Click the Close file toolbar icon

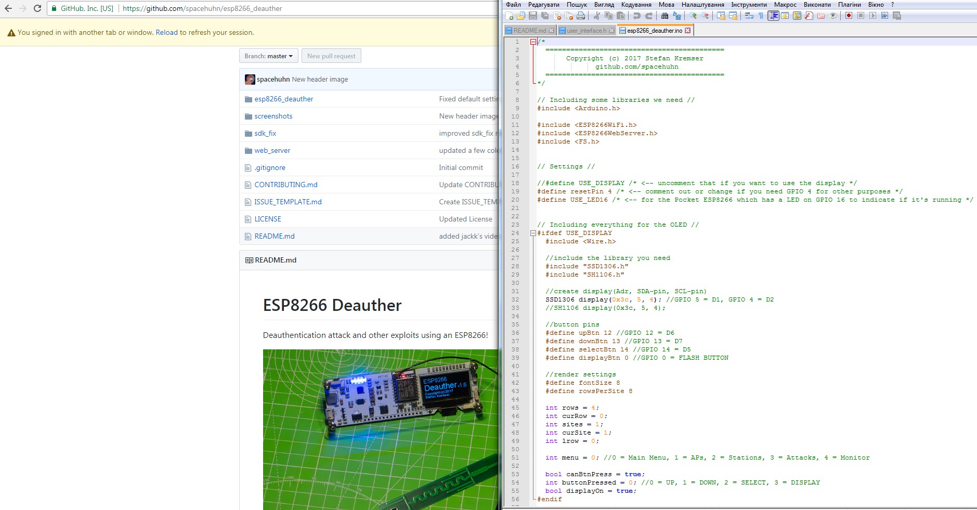557,16
